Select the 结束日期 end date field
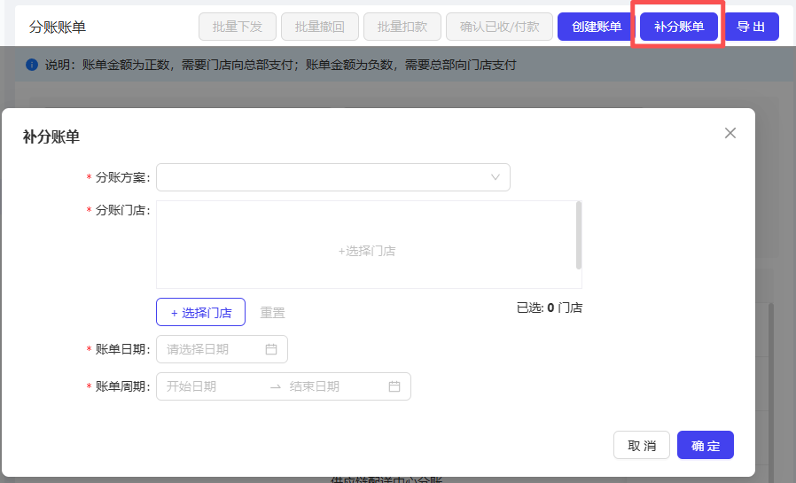 click(328, 386)
